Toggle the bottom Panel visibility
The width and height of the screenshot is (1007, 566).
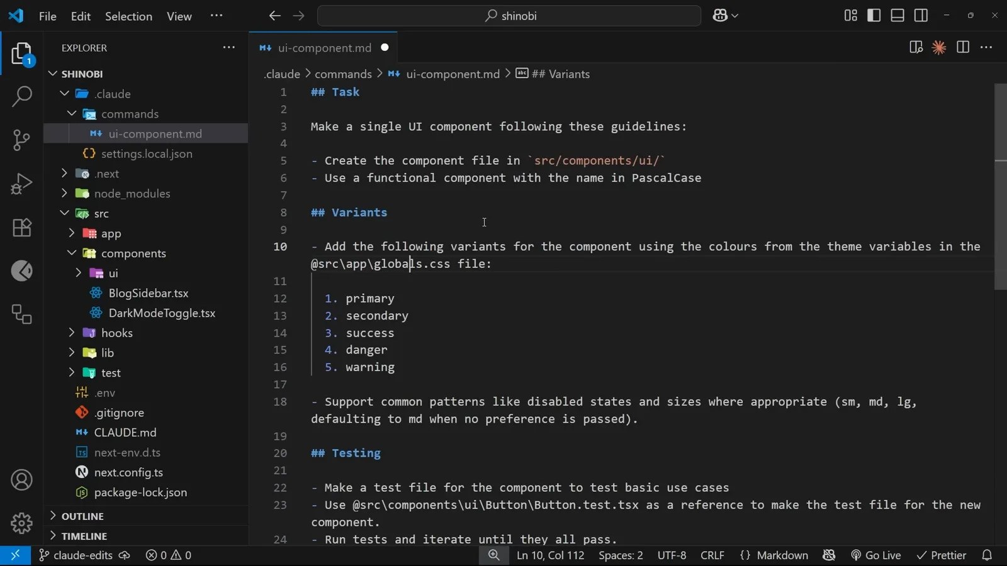897,16
